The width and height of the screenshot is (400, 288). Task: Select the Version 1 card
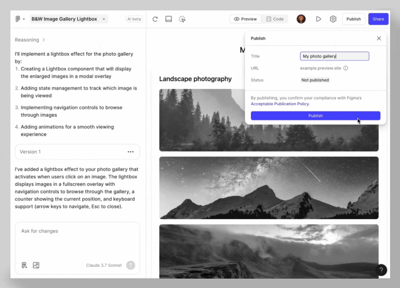(77, 152)
